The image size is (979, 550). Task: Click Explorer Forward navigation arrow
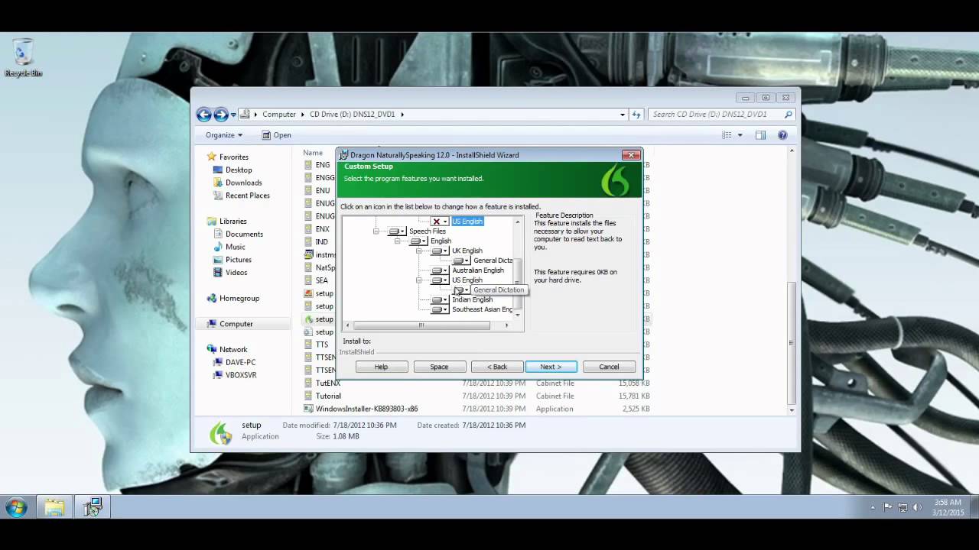[221, 115]
